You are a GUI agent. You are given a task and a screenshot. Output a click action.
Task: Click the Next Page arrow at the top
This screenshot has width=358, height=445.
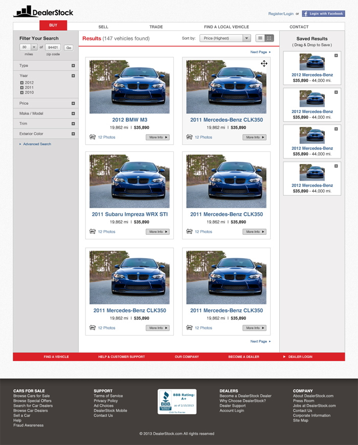(x=270, y=52)
